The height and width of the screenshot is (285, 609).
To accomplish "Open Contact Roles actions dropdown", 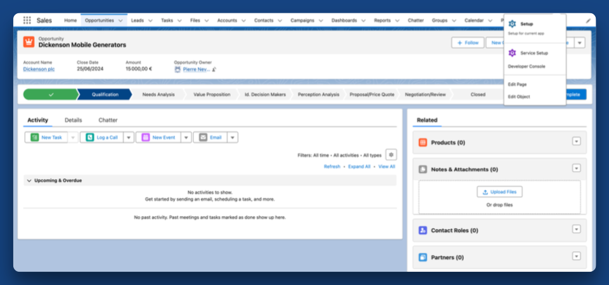I will tap(577, 229).
